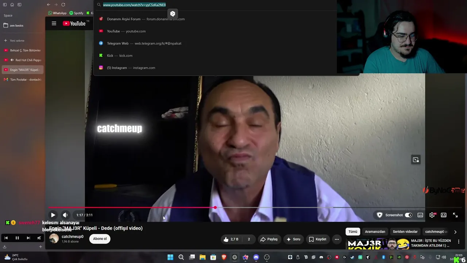Choose the Kick kick.com suggestion

(215, 56)
